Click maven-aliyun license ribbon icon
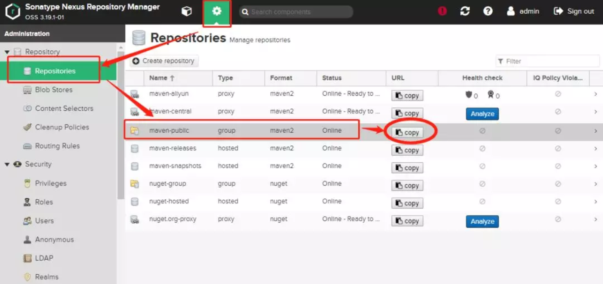 (x=491, y=95)
